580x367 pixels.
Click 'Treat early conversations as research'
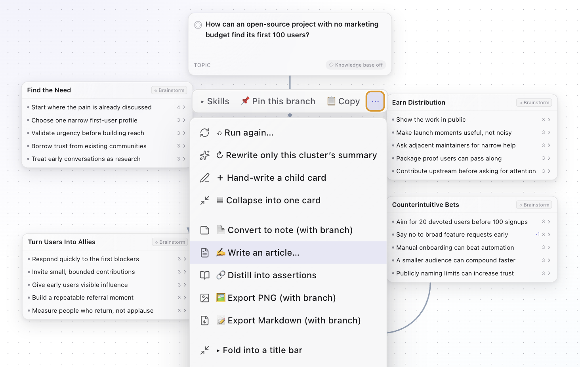[86, 159]
